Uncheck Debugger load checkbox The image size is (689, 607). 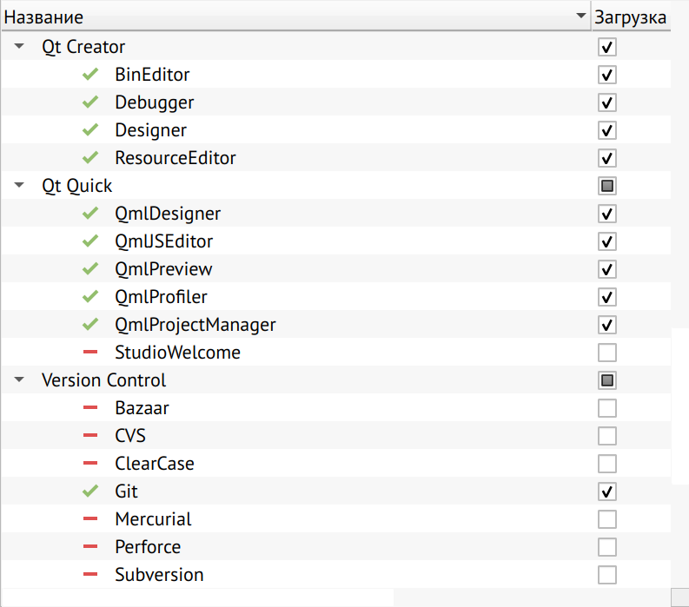[x=606, y=102]
